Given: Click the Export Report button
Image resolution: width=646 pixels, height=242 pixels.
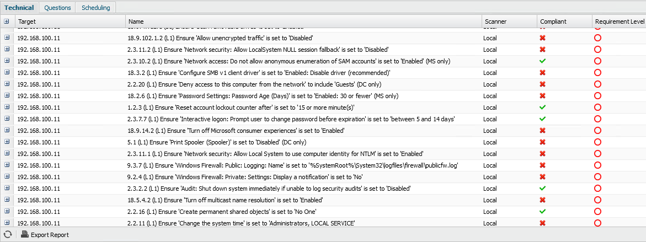Looking at the screenshot, I should [50, 235].
